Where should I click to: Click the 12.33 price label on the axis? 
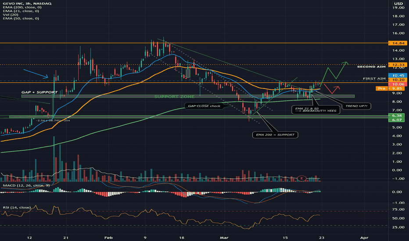coord(398,64)
